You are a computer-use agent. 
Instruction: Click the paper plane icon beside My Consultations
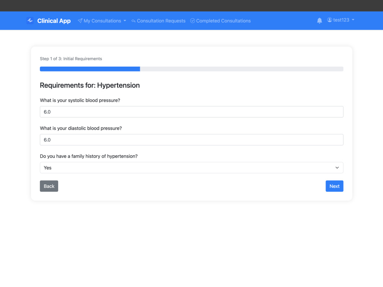80,21
